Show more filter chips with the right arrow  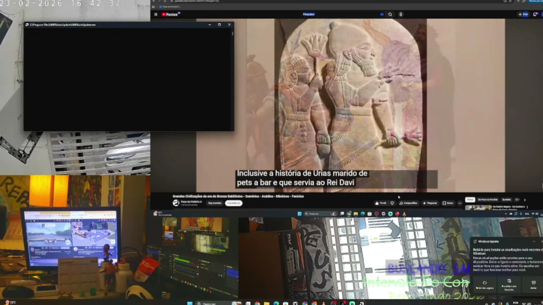pyautogui.click(x=525, y=200)
